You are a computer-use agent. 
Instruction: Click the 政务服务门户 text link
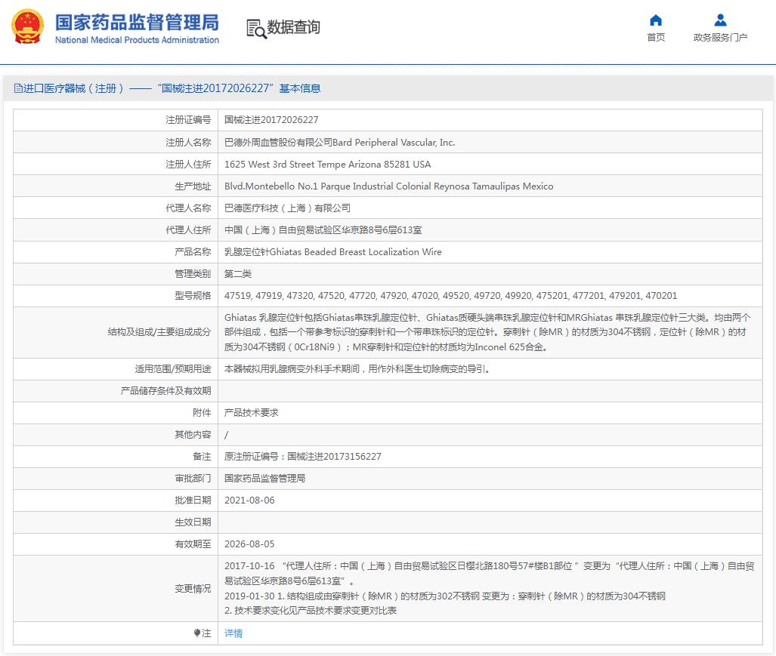[x=720, y=38]
